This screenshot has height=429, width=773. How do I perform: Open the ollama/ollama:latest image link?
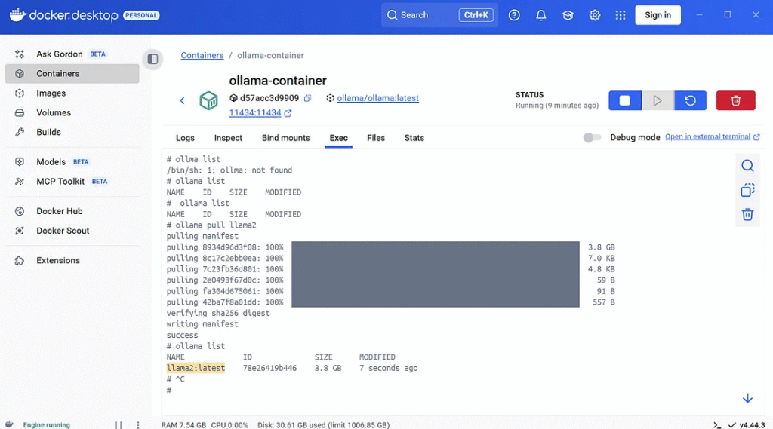377,98
